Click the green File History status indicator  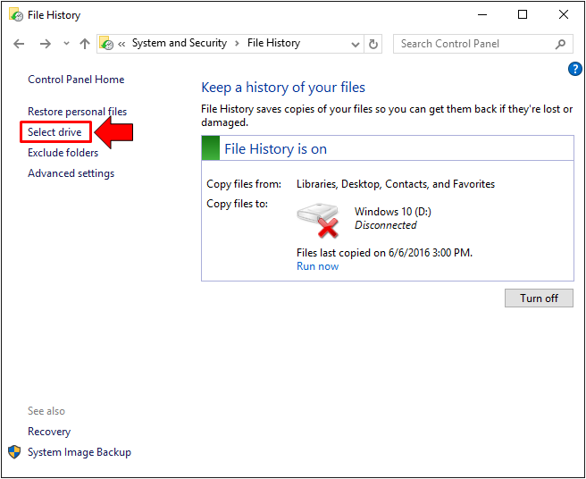tap(211, 148)
